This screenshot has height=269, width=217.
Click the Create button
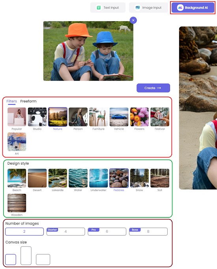pyautogui.click(x=153, y=88)
